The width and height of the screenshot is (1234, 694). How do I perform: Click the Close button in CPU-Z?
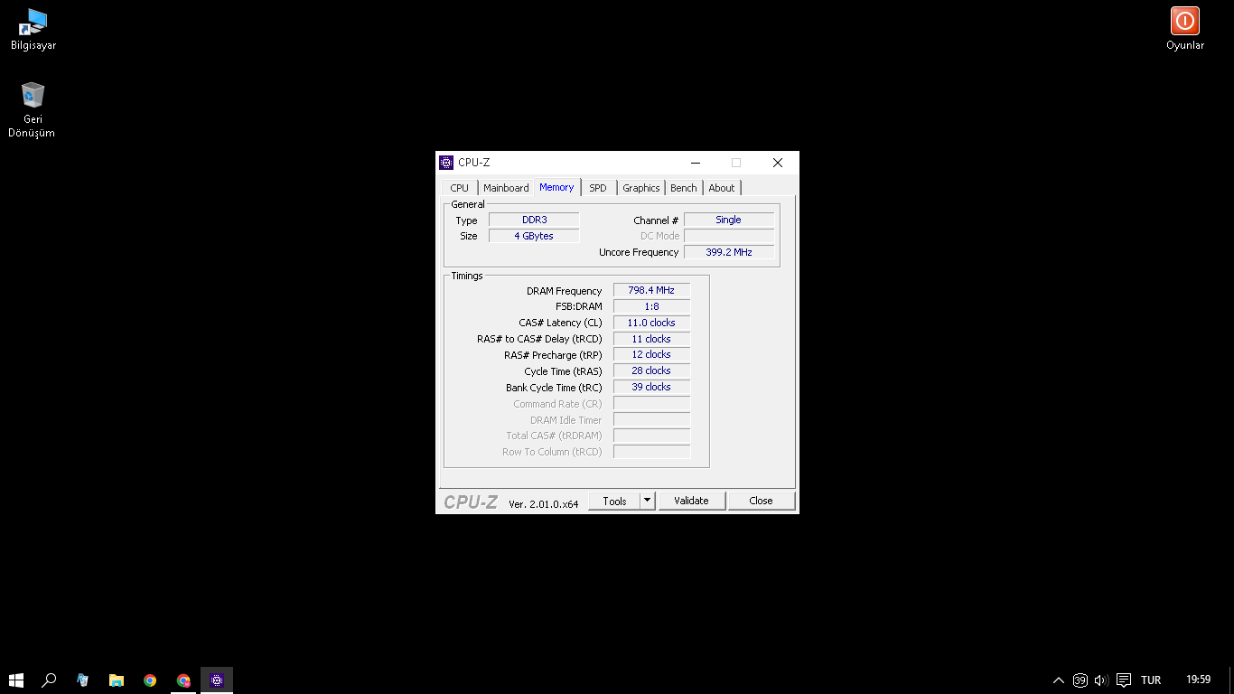click(x=762, y=501)
